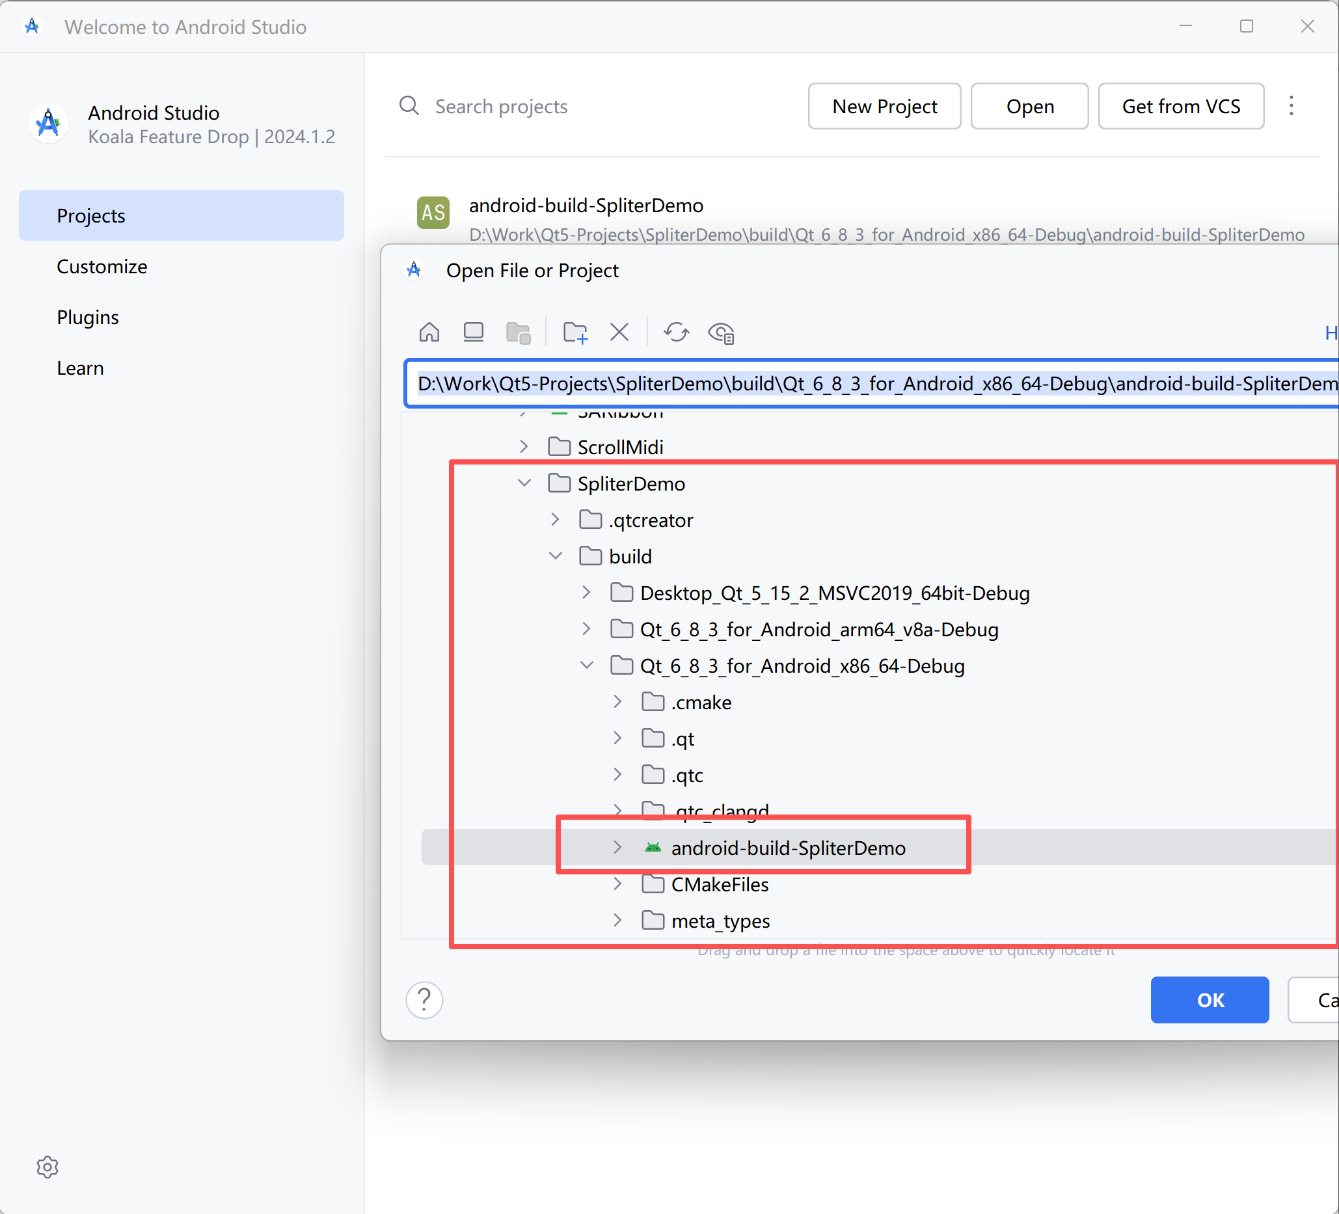This screenshot has width=1339, height=1214.
Task: Collapse the SpliterDemo folder
Action: (x=524, y=483)
